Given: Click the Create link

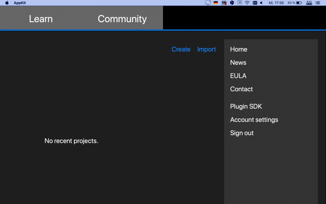Looking at the screenshot, I should coord(181,49).
